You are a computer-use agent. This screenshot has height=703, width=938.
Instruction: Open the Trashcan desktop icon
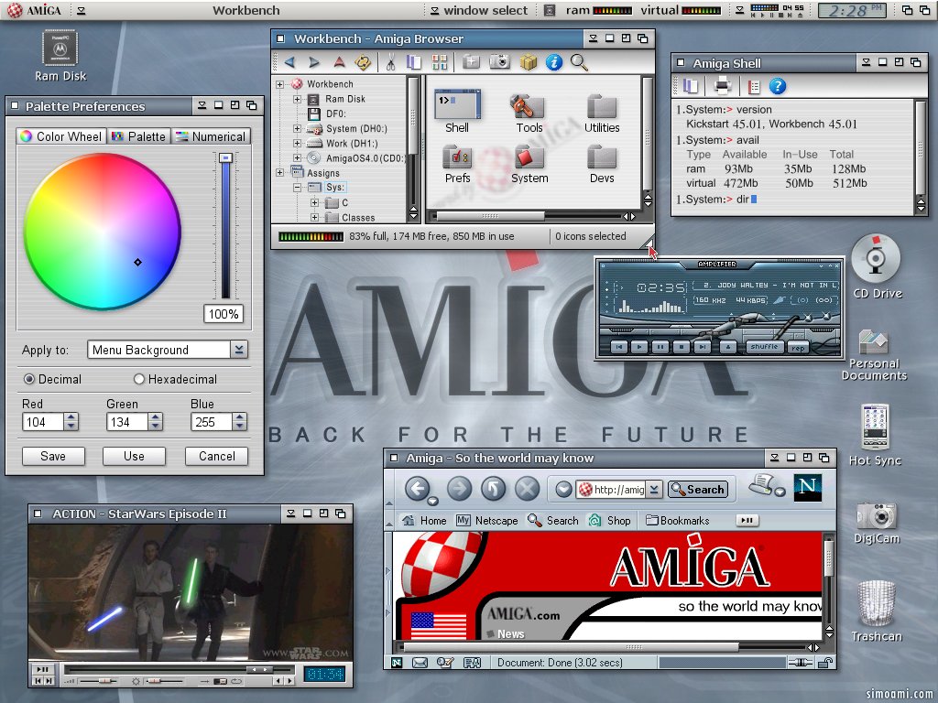pyautogui.click(x=877, y=611)
